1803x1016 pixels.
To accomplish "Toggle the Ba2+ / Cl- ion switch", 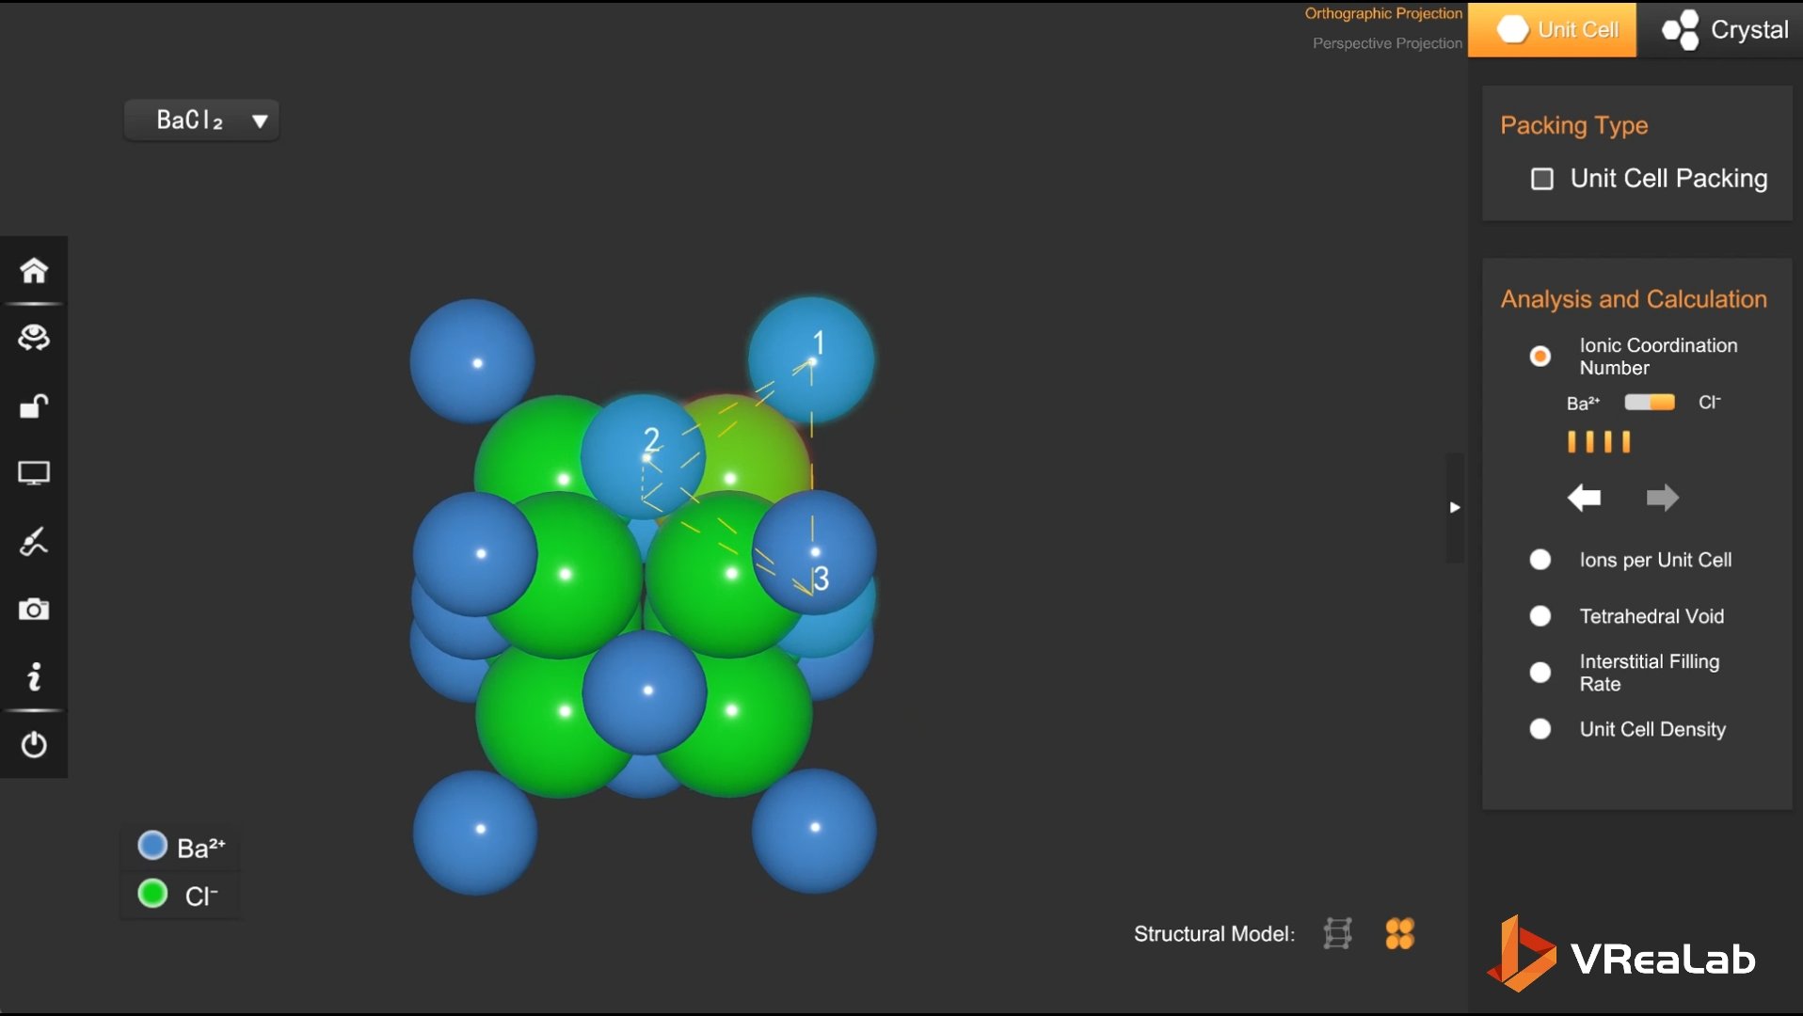I will (x=1650, y=403).
